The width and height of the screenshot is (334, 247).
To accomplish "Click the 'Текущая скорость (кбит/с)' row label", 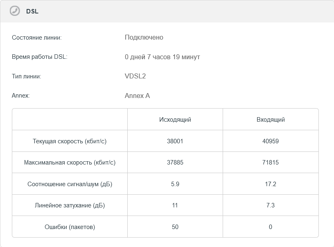I will (70, 141).
